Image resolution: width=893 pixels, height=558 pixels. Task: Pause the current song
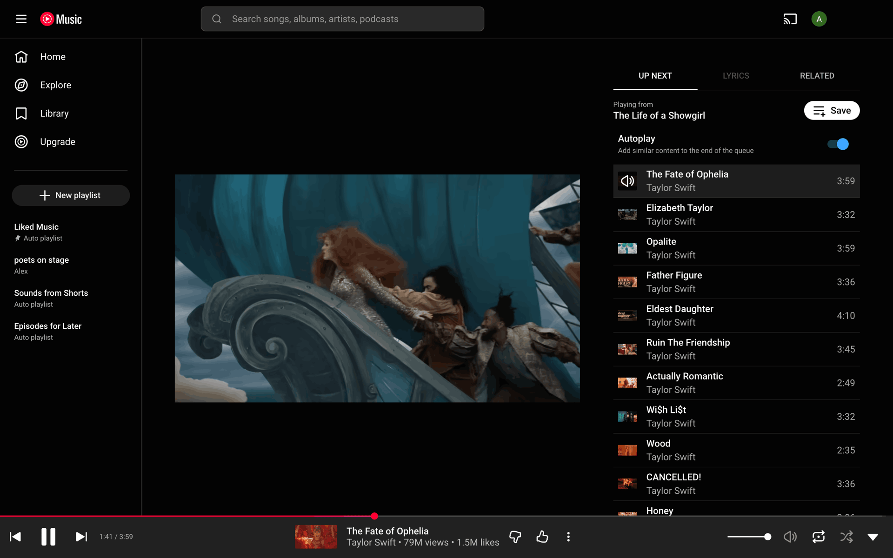(x=48, y=537)
